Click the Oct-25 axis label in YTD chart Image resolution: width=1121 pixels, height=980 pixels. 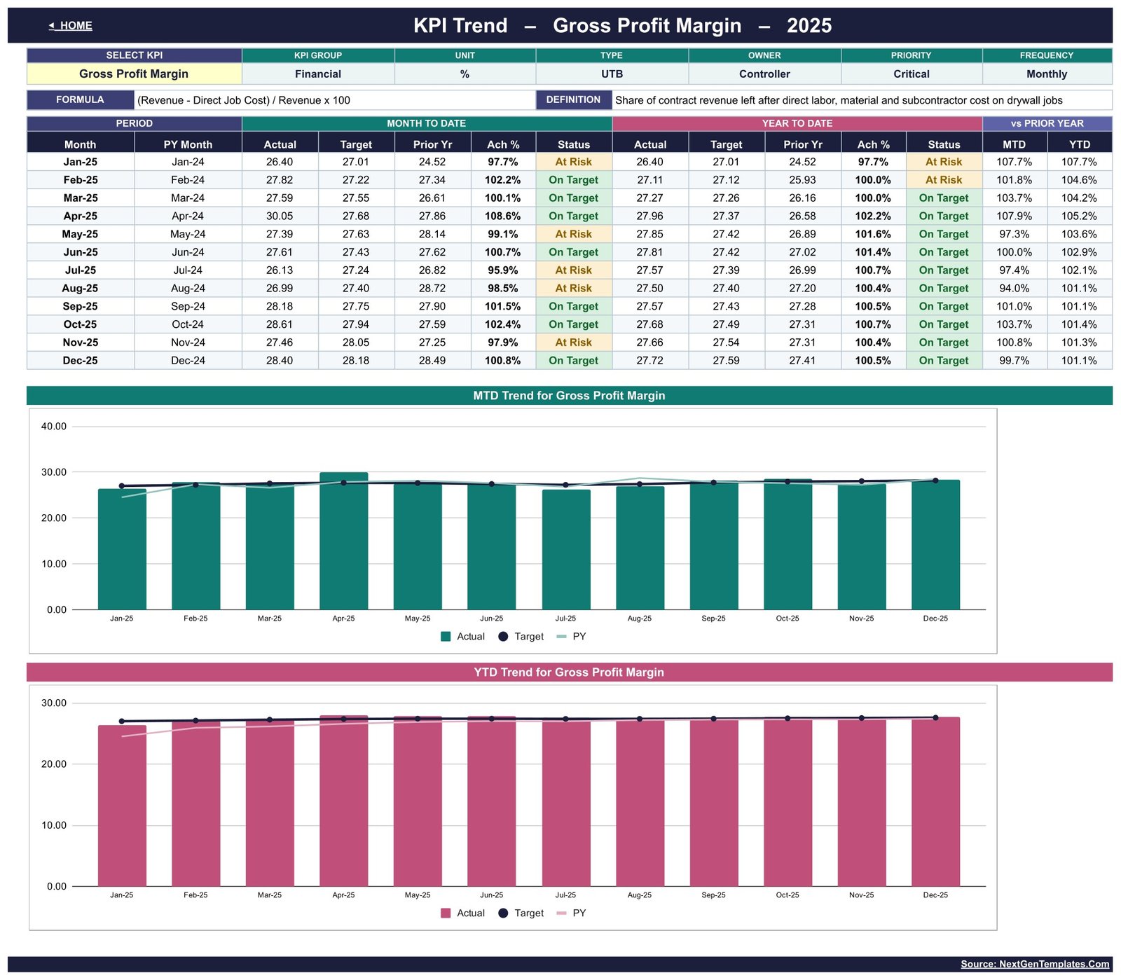coord(788,895)
